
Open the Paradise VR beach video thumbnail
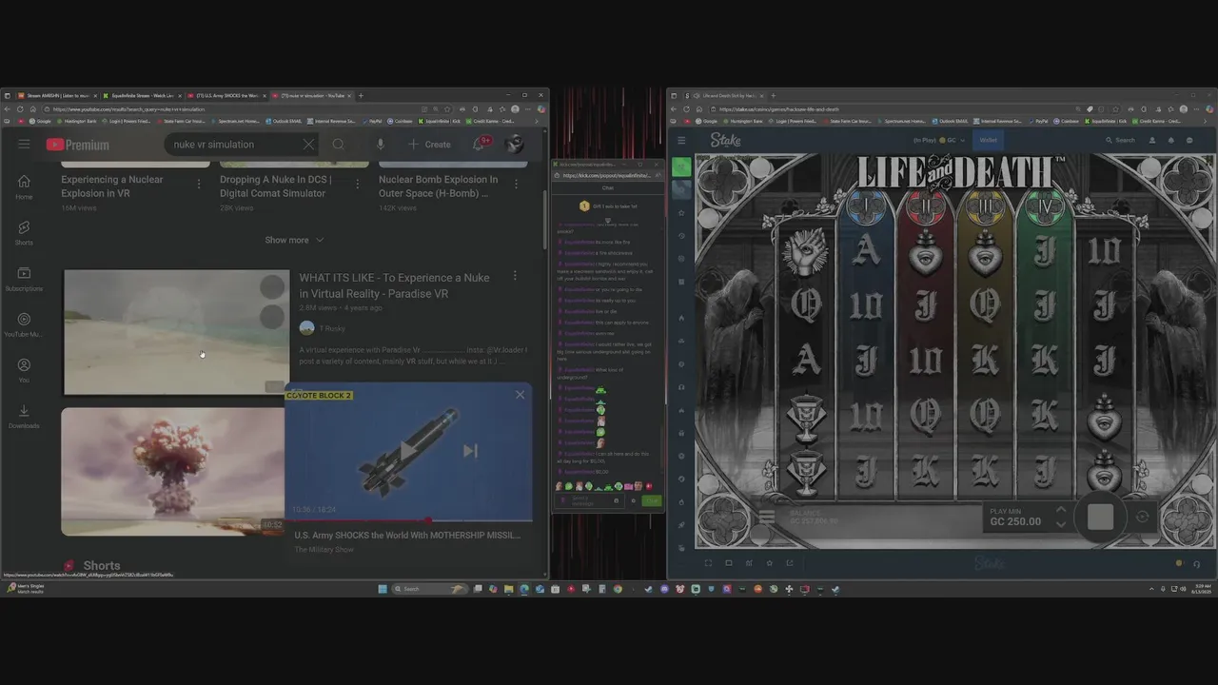click(x=176, y=332)
